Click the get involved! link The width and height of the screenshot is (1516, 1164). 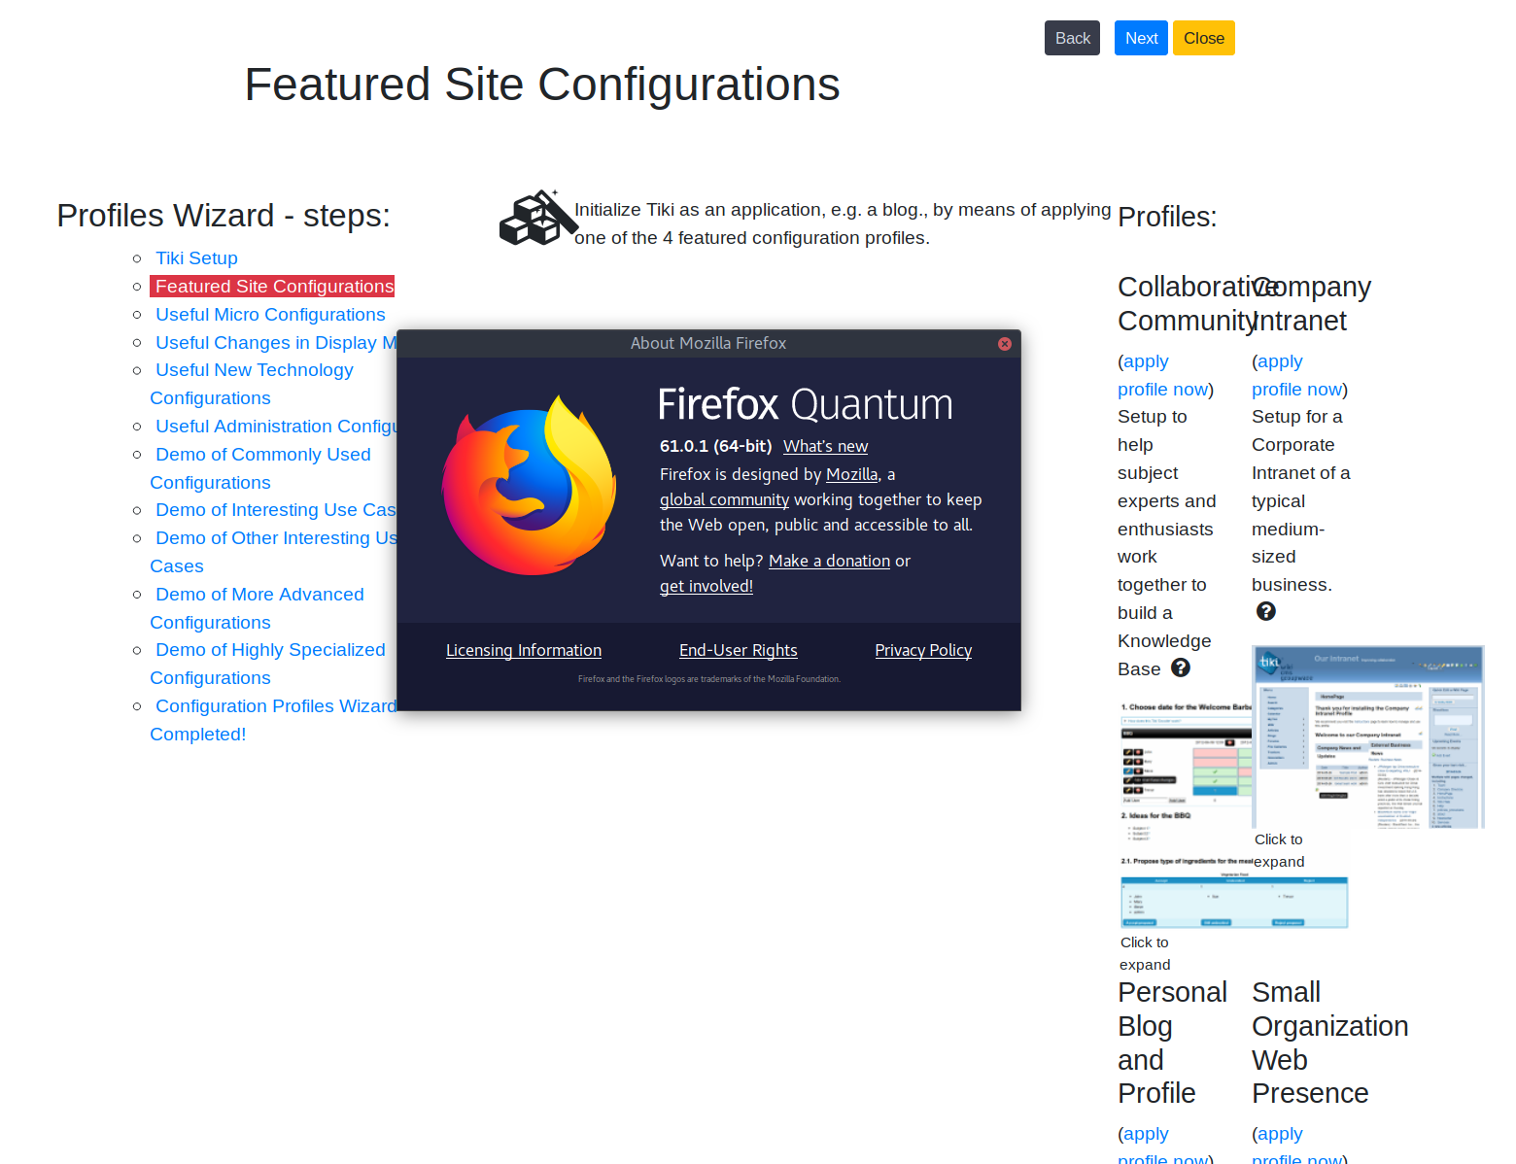(706, 586)
